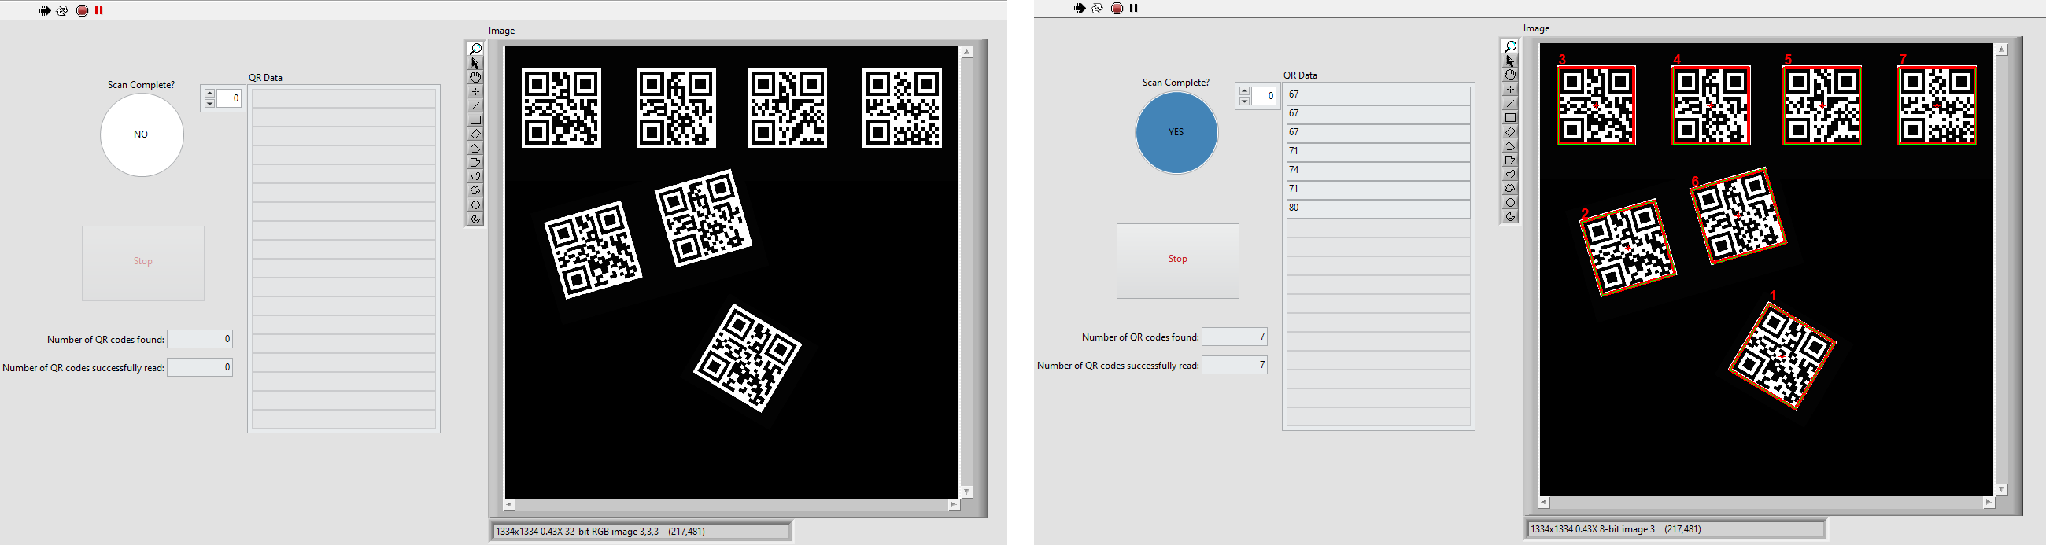
Task: Click Run Continuously in the right window
Action: 1098,8
